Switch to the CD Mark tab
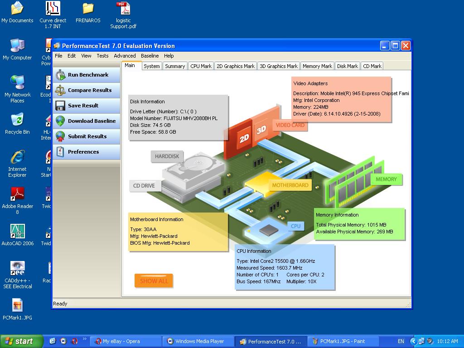The image size is (464, 348). pyautogui.click(x=372, y=66)
